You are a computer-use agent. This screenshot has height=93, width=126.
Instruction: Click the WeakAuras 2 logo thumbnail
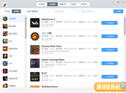[35, 23]
